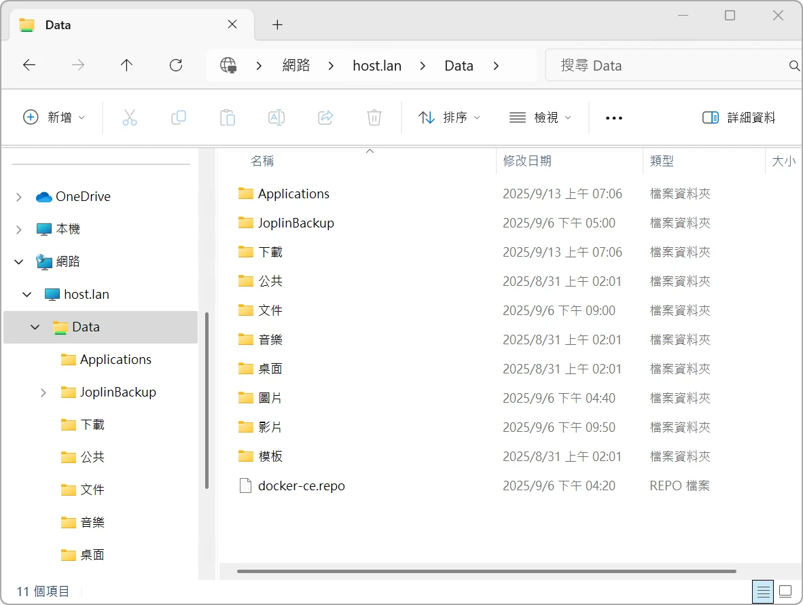Open the 檢視 view dropdown
The image size is (803, 605).
[540, 117]
